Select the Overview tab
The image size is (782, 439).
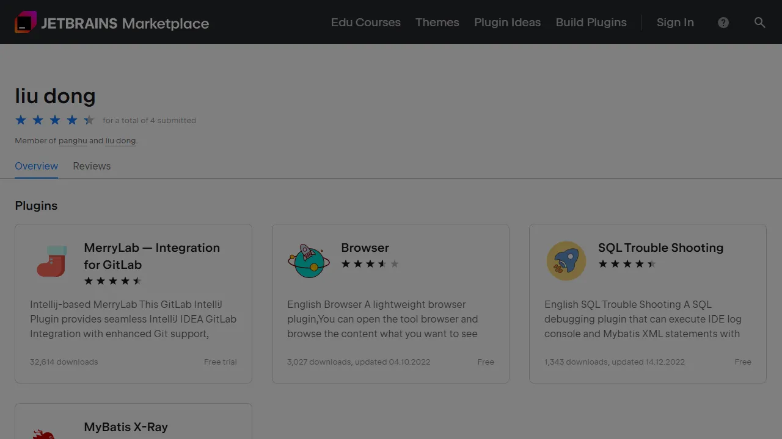(36, 166)
